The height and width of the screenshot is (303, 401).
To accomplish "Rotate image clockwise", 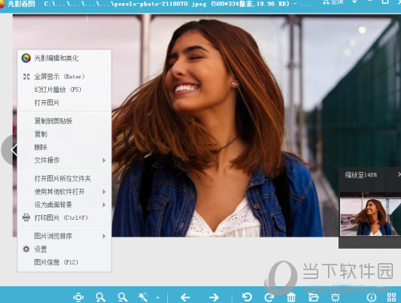I will click(269, 297).
